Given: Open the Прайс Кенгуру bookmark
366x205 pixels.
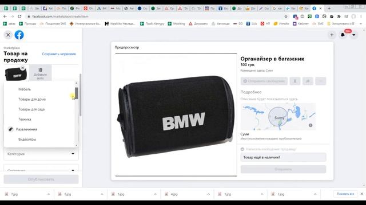Looking at the screenshot, I should pos(152,24).
